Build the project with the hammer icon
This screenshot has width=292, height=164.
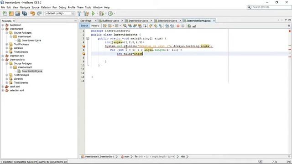[x=79, y=13]
